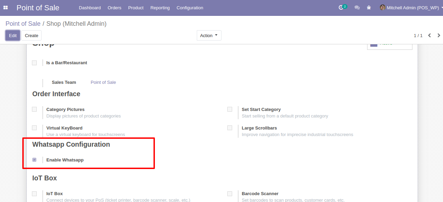Follow Point of Sale breadcrumb link
The image size is (443, 202).
tap(23, 24)
